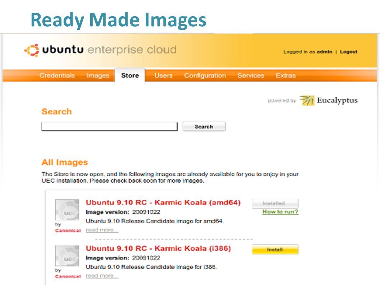Click the greyed Installed button for amd64

pos(275,203)
